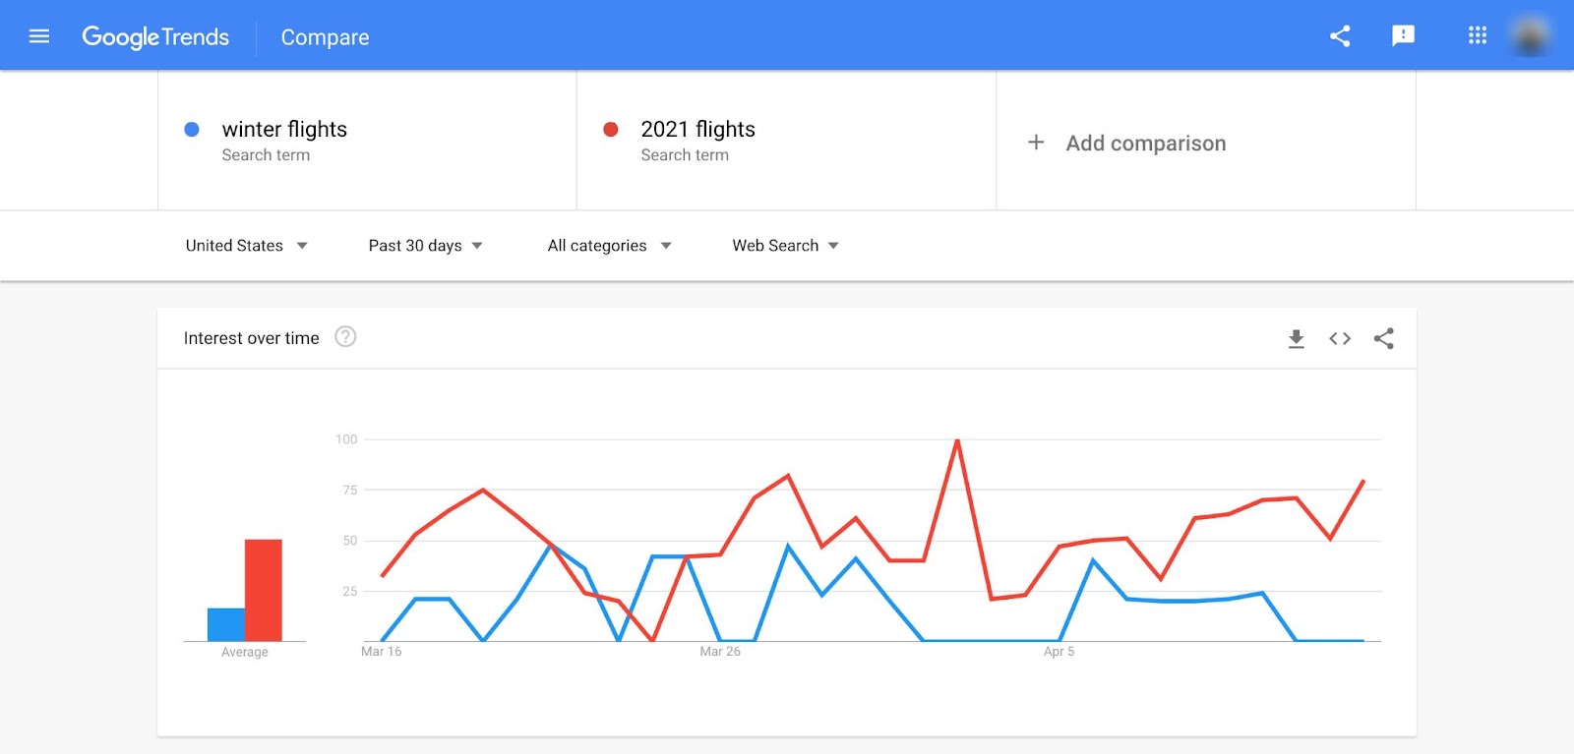Image resolution: width=1574 pixels, height=754 pixels.
Task: Open embed code for the chart
Action: (x=1339, y=339)
